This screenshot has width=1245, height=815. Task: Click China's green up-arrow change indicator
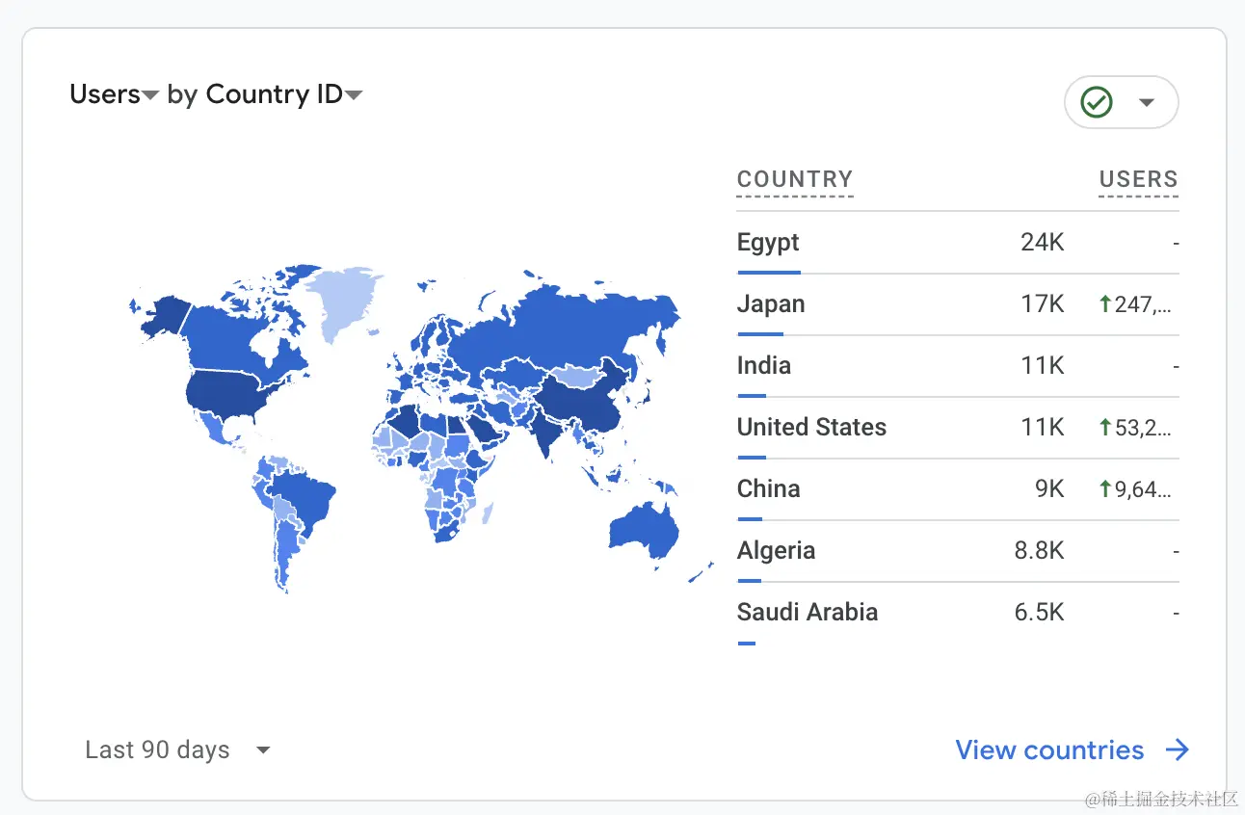pos(1105,489)
